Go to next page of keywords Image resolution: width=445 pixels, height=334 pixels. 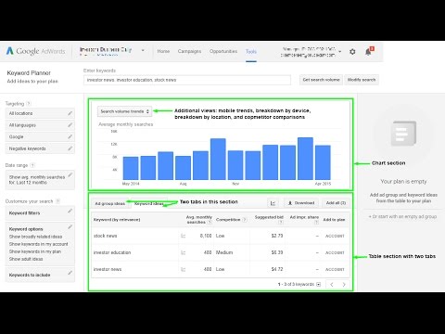[x=344, y=285]
